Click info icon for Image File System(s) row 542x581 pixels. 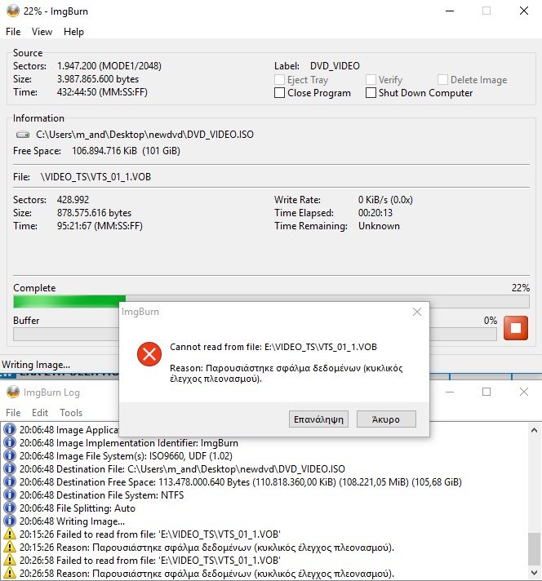(x=10, y=455)
